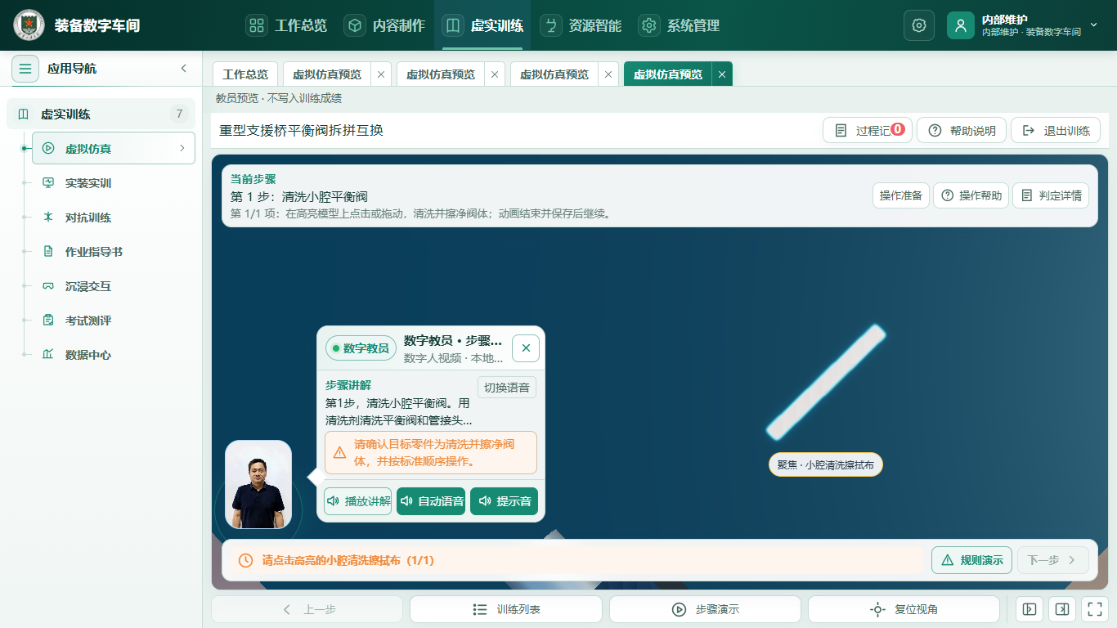This screenshot has width=1117, height=628.
Task: Toggle 提示音 prompt sound
Action: (x=505, y=501)
